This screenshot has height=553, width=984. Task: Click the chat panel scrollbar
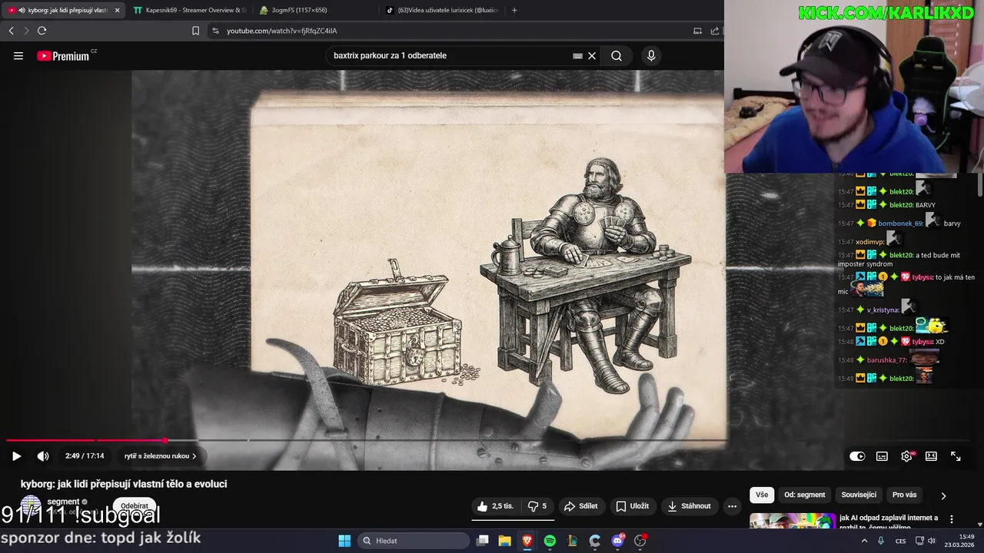click(979, 184)
